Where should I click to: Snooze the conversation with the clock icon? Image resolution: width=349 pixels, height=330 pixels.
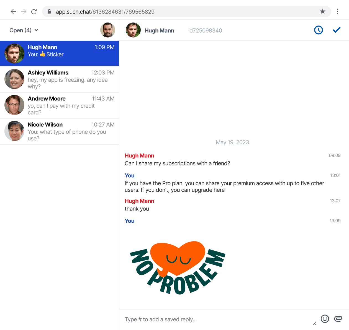[x=318, y=30]
